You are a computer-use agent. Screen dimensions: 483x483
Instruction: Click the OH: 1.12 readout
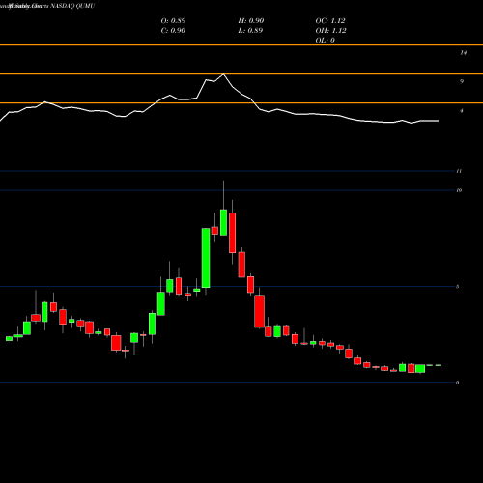coord(330,31)
